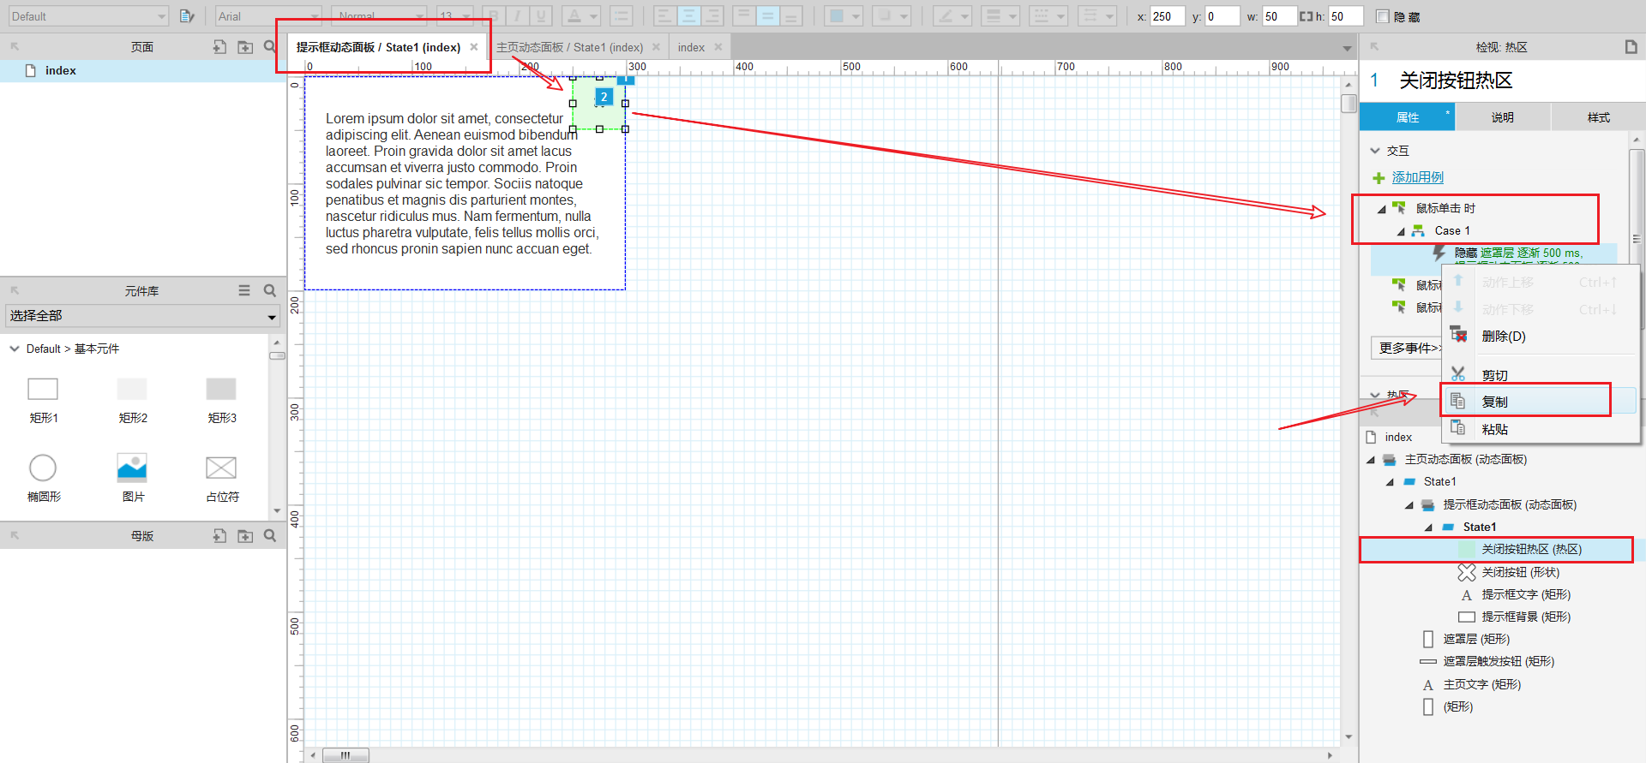Align text to bottom vertically

click(x=790, y=15)
